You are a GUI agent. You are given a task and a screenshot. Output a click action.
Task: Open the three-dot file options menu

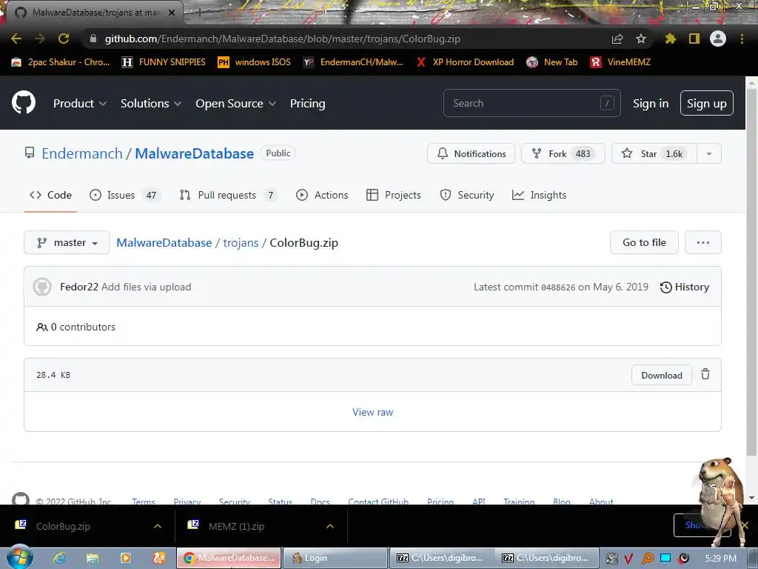point(703,242)
